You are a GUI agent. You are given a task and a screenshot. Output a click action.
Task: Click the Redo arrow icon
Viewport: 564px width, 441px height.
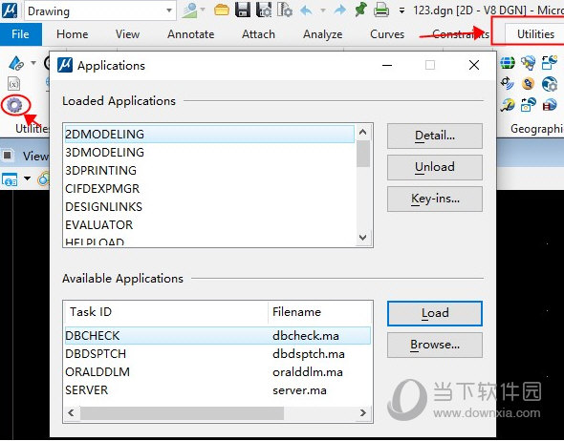point(340,10)
